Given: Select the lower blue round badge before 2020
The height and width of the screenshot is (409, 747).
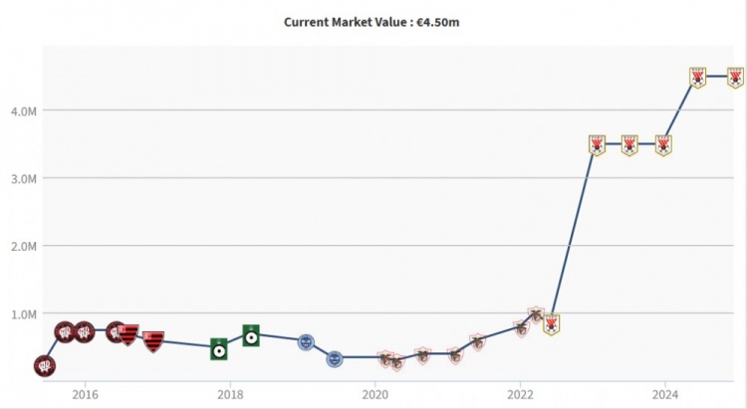Looking at the screenshot, I should pyautogui.click(x=335, y=358).
